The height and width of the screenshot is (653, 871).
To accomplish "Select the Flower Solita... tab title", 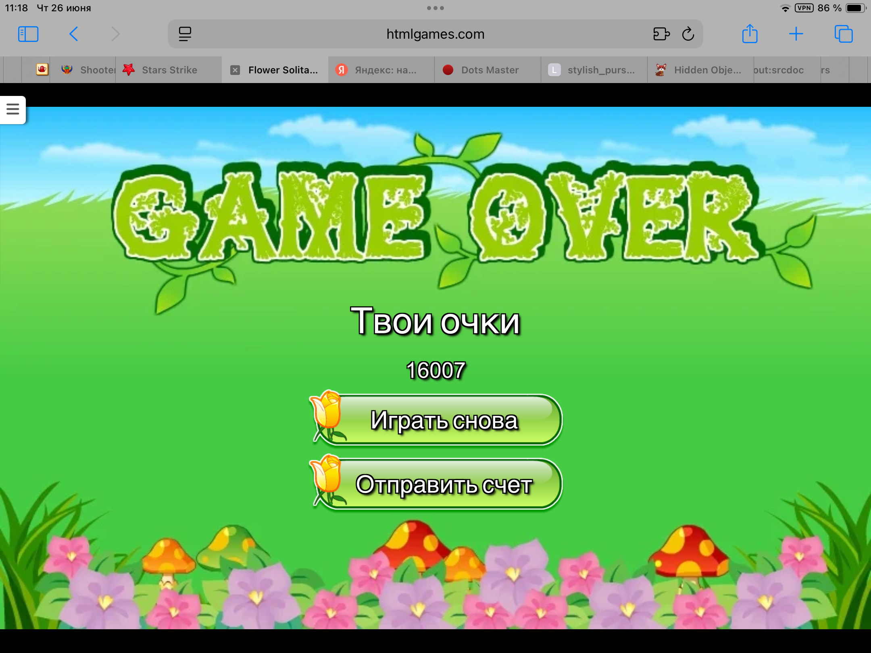I will (x=283, y=70).
